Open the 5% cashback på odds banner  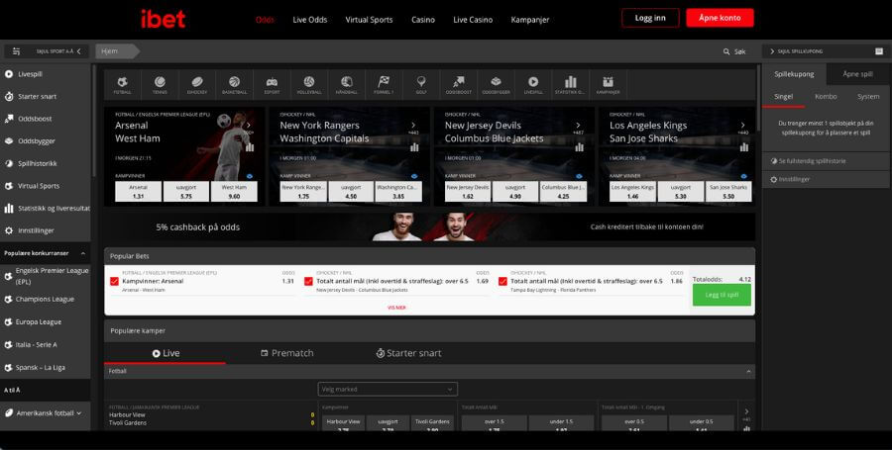(429, 227)
